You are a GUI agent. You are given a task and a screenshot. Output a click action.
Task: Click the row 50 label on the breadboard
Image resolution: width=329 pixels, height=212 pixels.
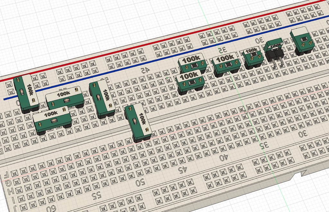[x=140, y=183]
